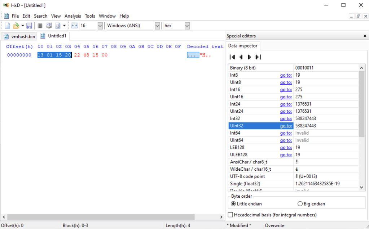Go to previous byte in Data inspector
Screen dimensions: 369x229
[241, 57]
